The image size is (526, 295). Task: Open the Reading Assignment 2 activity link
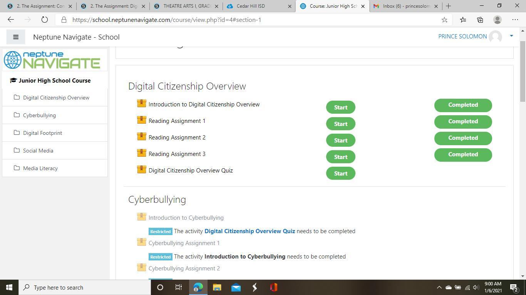[x=177, y=138]
